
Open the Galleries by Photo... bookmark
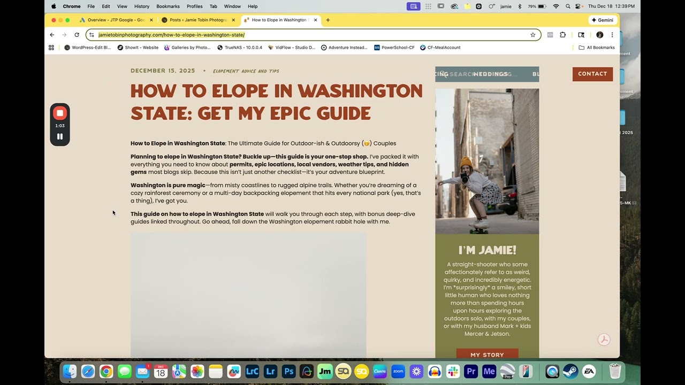tap(187, 48)
